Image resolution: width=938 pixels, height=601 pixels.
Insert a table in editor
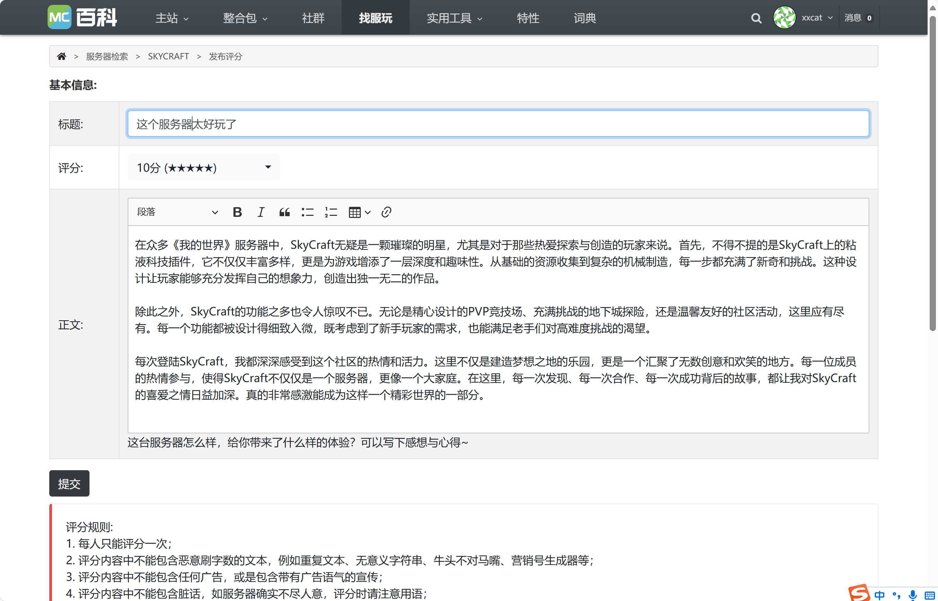[x=355, y=212]
